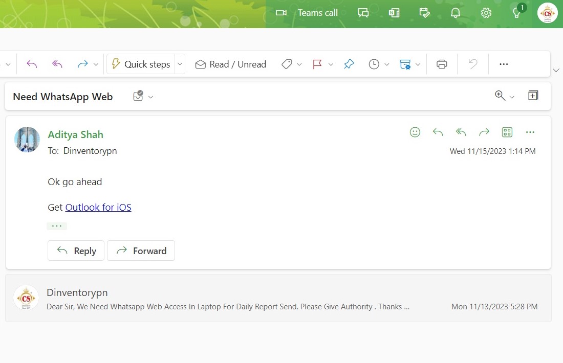563x363 pixels.
Task: Click the Forward button below message
Action: [141, 251]
